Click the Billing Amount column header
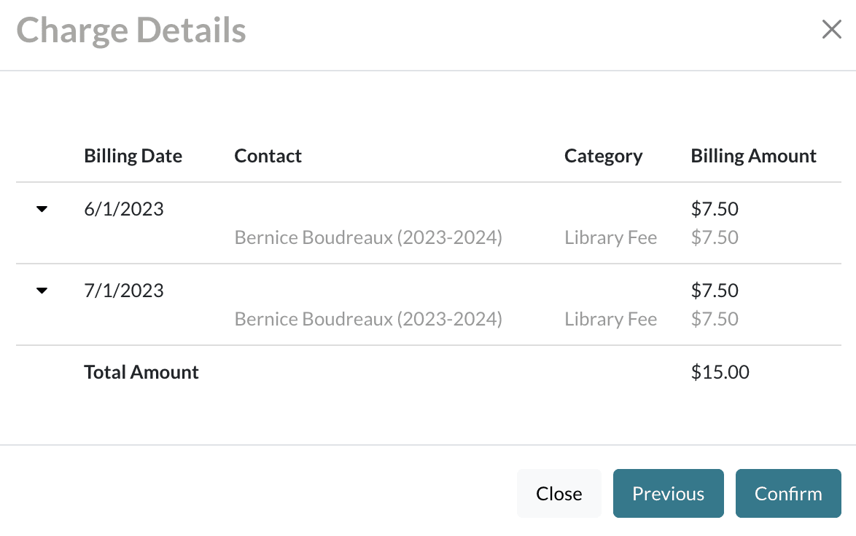Viewport: 856px width, 536px height. tap(753, 156)
